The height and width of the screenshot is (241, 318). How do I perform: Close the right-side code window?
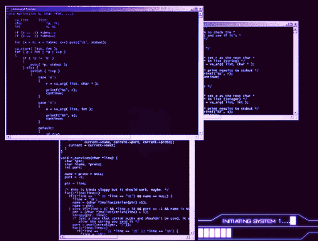(296, 25)
